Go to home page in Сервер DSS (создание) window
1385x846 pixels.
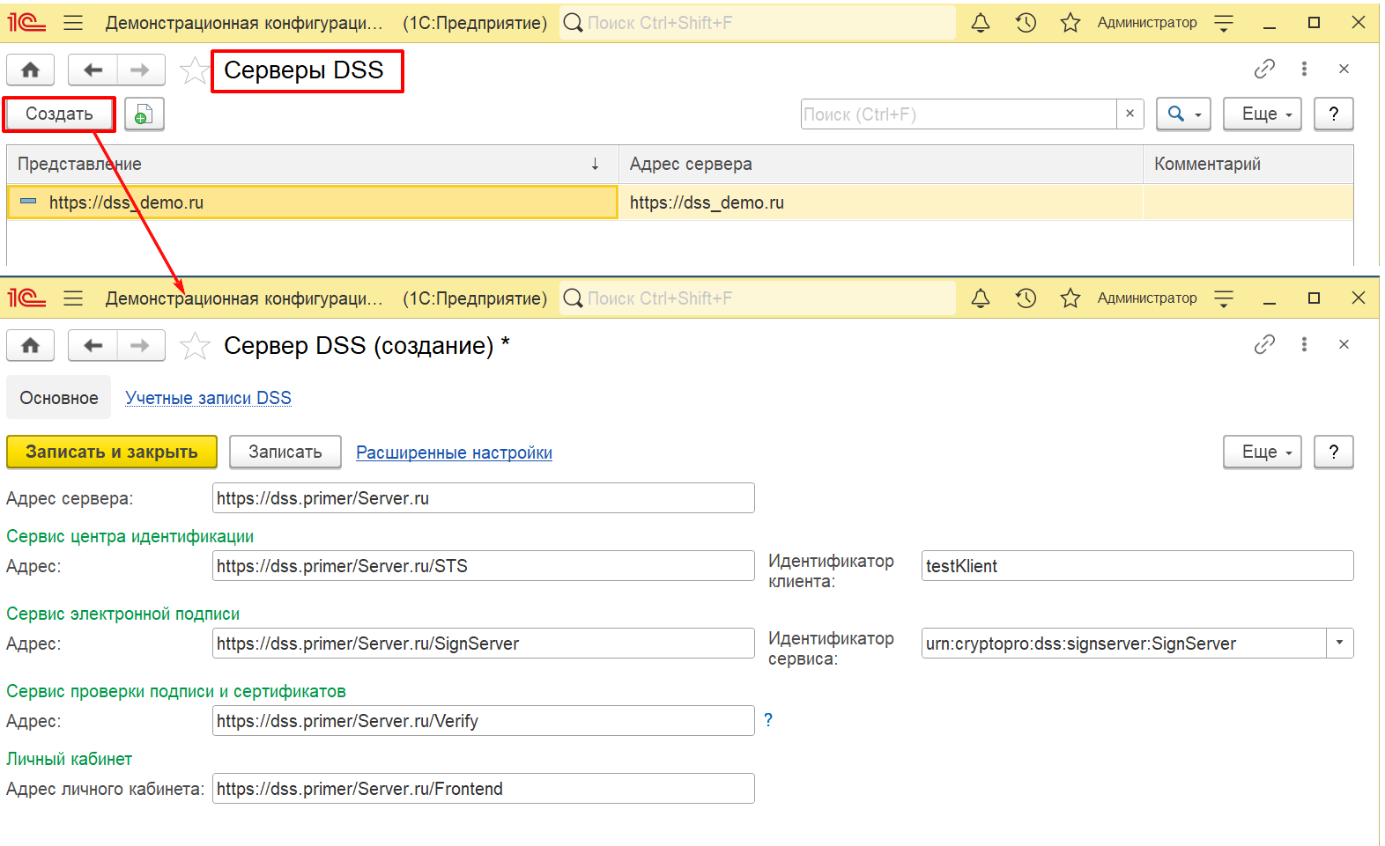point(31,345)
